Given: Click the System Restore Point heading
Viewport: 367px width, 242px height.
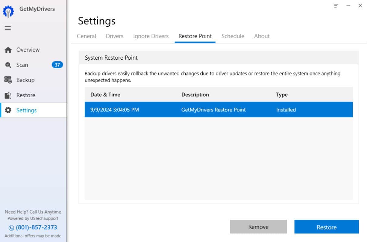Looking at the screenshot, I should (x=111, y=58).
